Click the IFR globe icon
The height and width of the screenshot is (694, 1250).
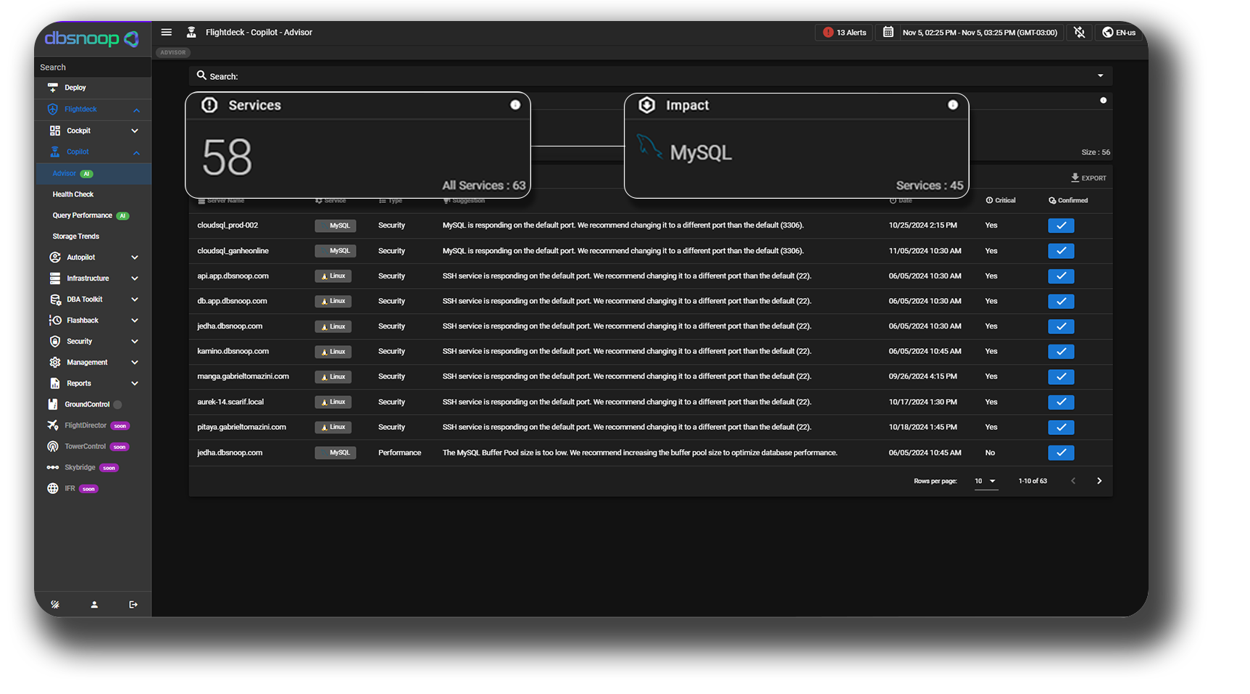(53, 489)
